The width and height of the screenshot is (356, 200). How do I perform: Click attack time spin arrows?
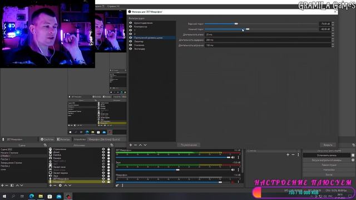tap(333, 34)
